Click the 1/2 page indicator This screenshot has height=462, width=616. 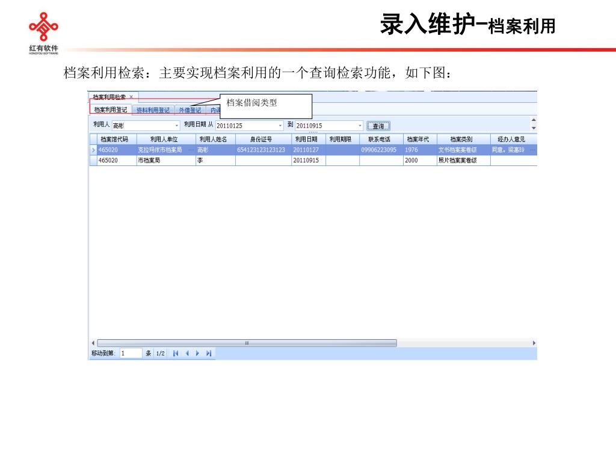[160, 353]
